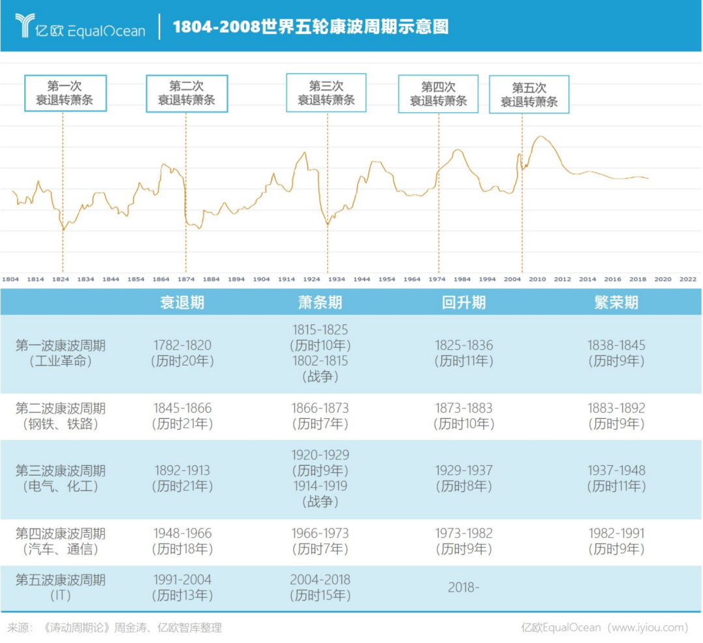Select the 繁荣期 column header
The height and width of the screenshot is (643, 703).
pos(616,302)
